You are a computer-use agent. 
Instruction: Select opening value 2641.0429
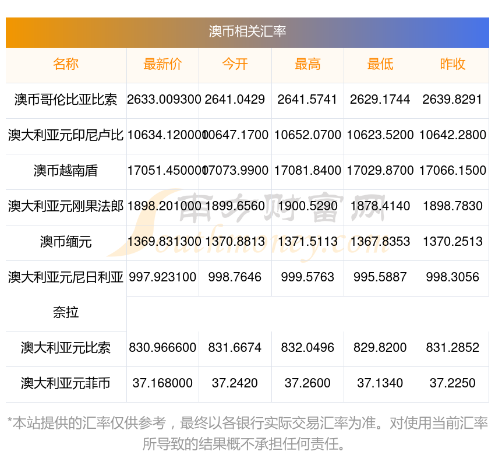point(235,100)
